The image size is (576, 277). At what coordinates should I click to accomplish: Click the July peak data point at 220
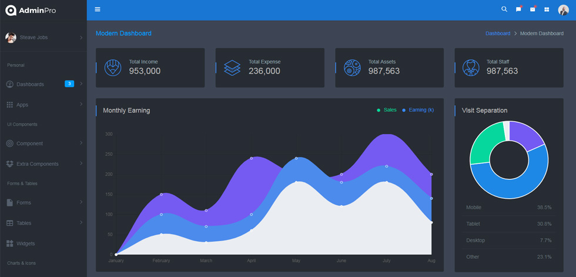387,166
